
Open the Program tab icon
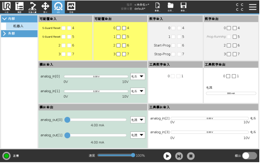click(x=19, y=7)
